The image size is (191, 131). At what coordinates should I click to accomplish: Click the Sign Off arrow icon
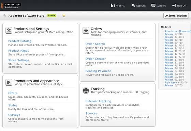pos(174,5)
